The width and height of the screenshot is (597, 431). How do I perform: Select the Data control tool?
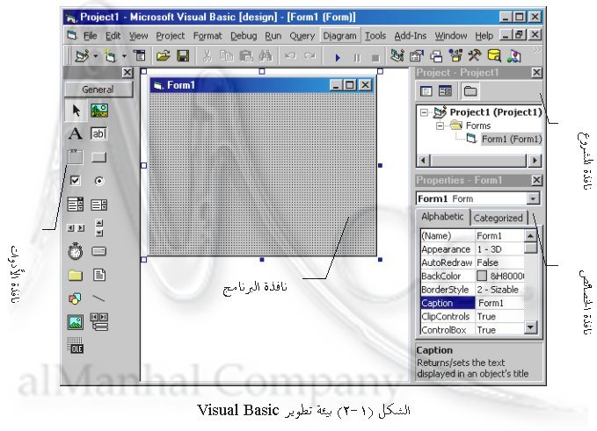click(99, 321)
